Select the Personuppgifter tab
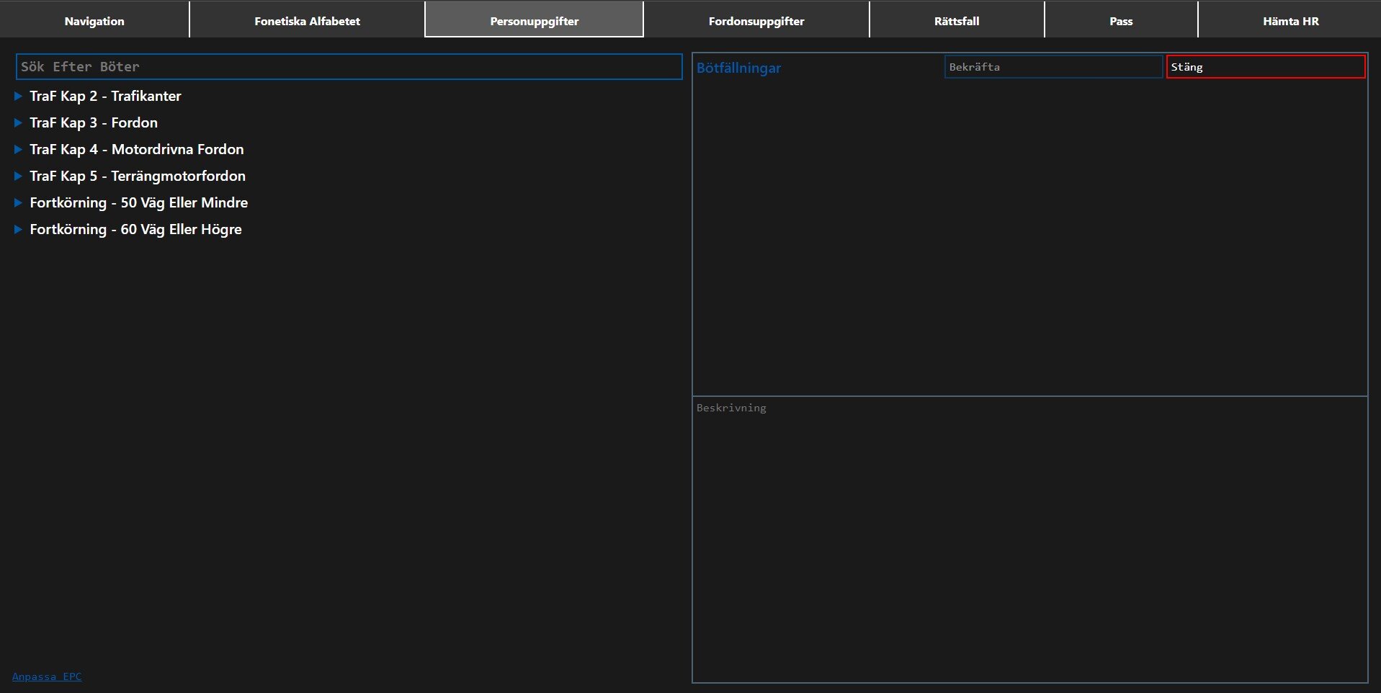1381x693 pixels. coord(534,21)
